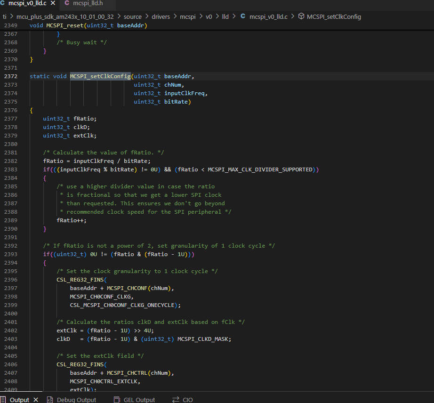The image size is (434, 403).
Task: Click the '/* Busy wait */' comment
Action: pos(81,43)
